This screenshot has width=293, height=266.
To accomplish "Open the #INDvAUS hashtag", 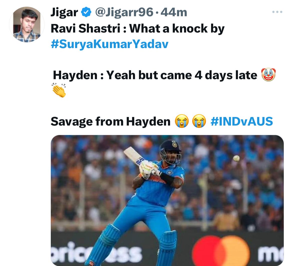I will coord(242,121).
